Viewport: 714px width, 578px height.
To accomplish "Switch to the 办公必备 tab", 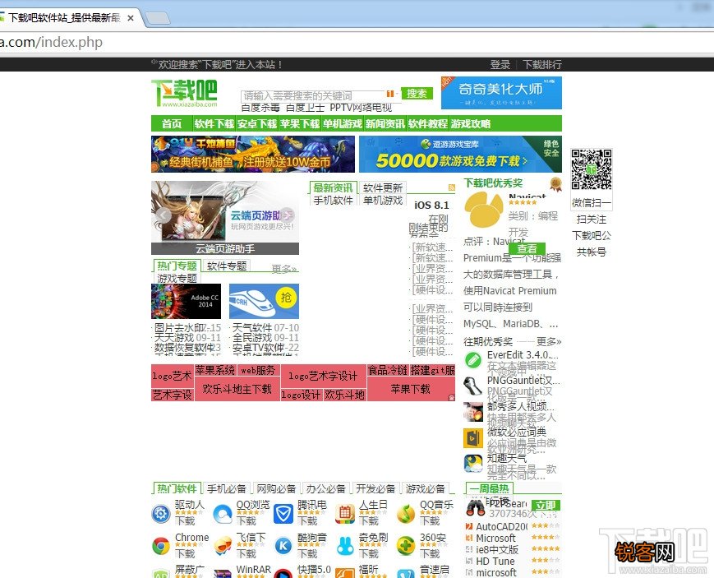I will coord(325,488).
